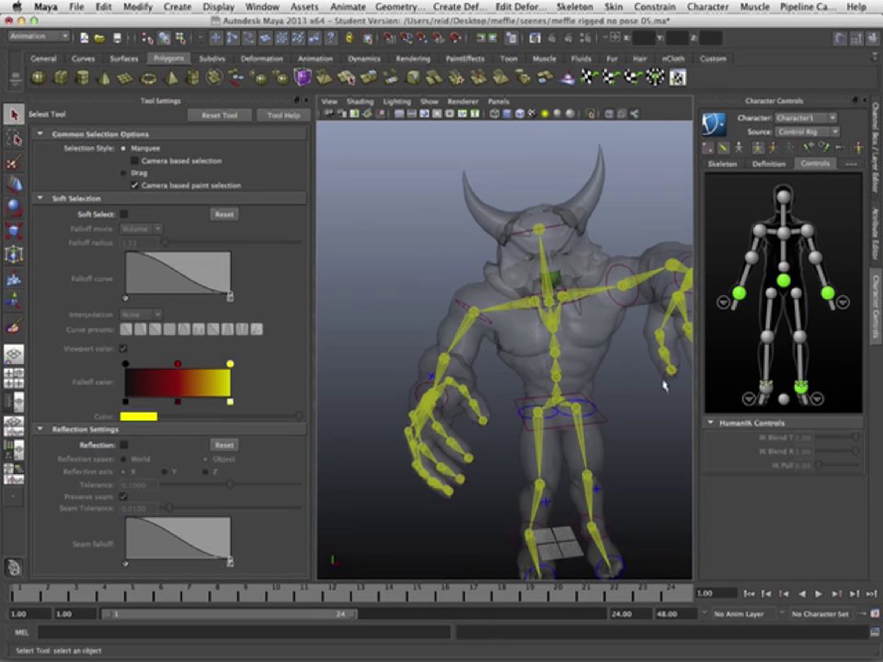Enable Camera based selection checkbox
Image resolution: width=883 pixels, height=662 pixels.
[x=135, y=161]
